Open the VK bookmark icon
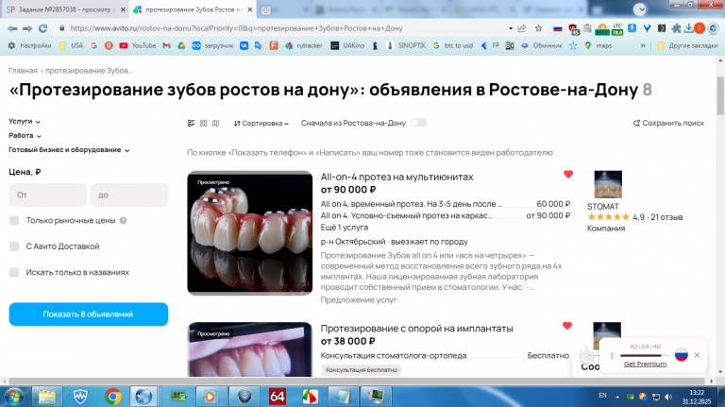The image size is (725, 407). pyautogui.click(x=244, y=45)
